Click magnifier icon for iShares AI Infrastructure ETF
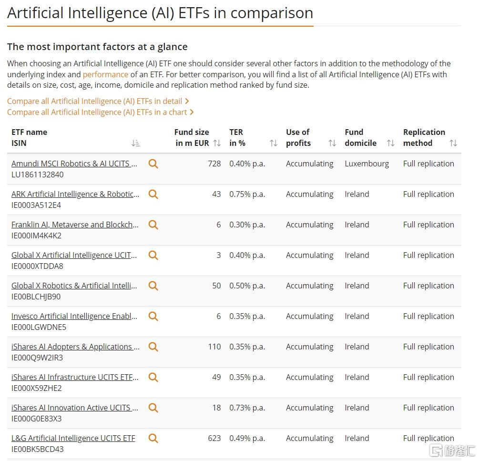Screen dimensions: 479x461 click(153, 378)
